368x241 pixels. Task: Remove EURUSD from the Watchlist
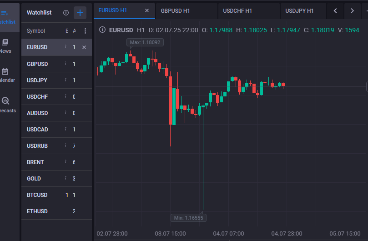pos(84,47)
